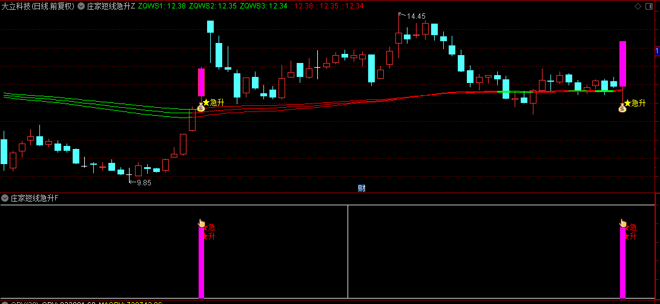Screen dimensions: 660x304
Task: Click latest pointing hand icon in sub-chart
Action: point(623,223)
